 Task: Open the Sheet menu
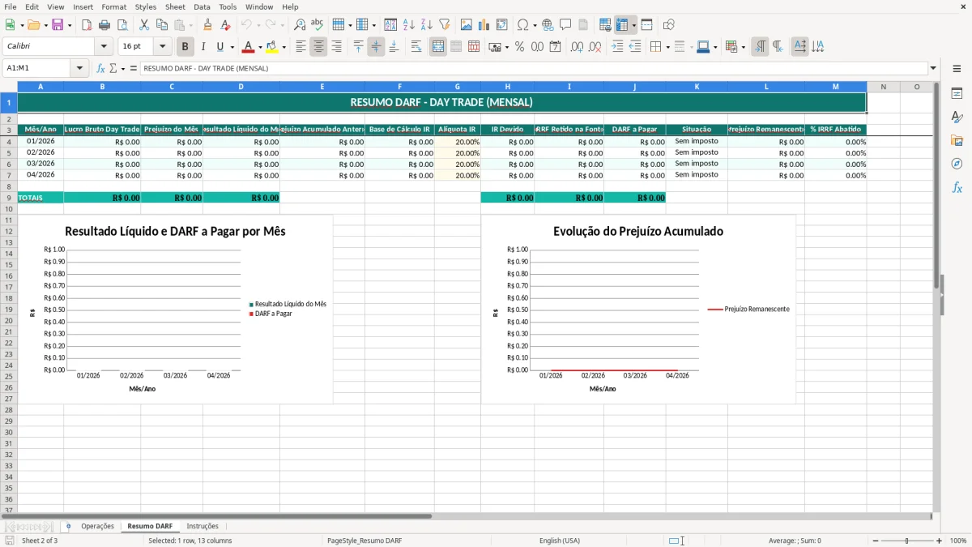click(175, 6)
